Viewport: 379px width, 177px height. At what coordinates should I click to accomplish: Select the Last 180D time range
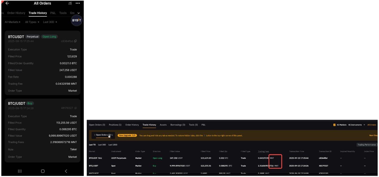tap(113, 145)
